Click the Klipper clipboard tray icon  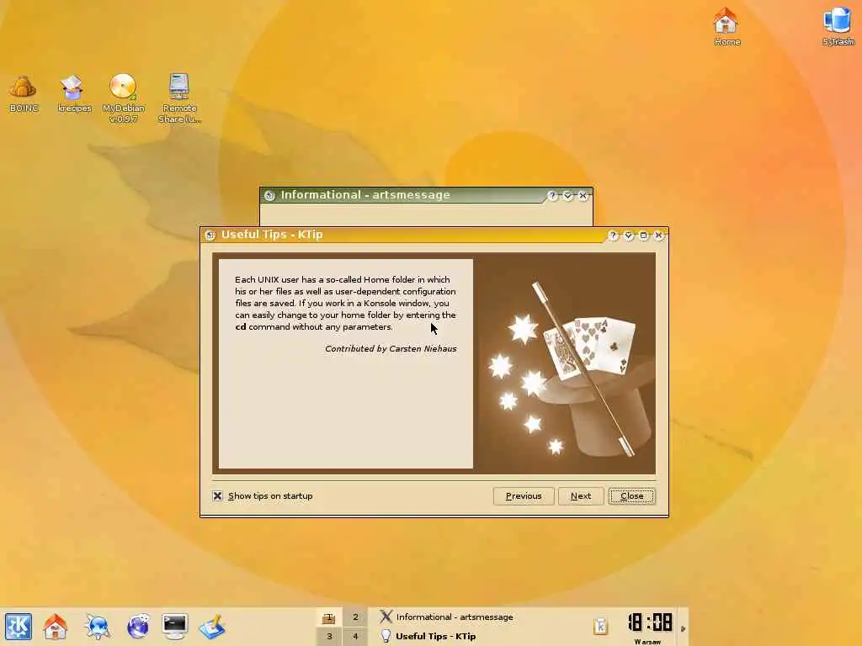point(600,626)
